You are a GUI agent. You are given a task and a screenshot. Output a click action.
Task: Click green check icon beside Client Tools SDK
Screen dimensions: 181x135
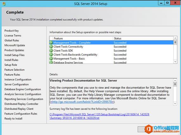51,50
